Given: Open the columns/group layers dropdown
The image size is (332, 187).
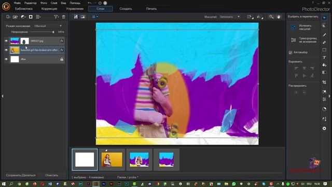Looking at the screenshot, I should click(38, 17).
